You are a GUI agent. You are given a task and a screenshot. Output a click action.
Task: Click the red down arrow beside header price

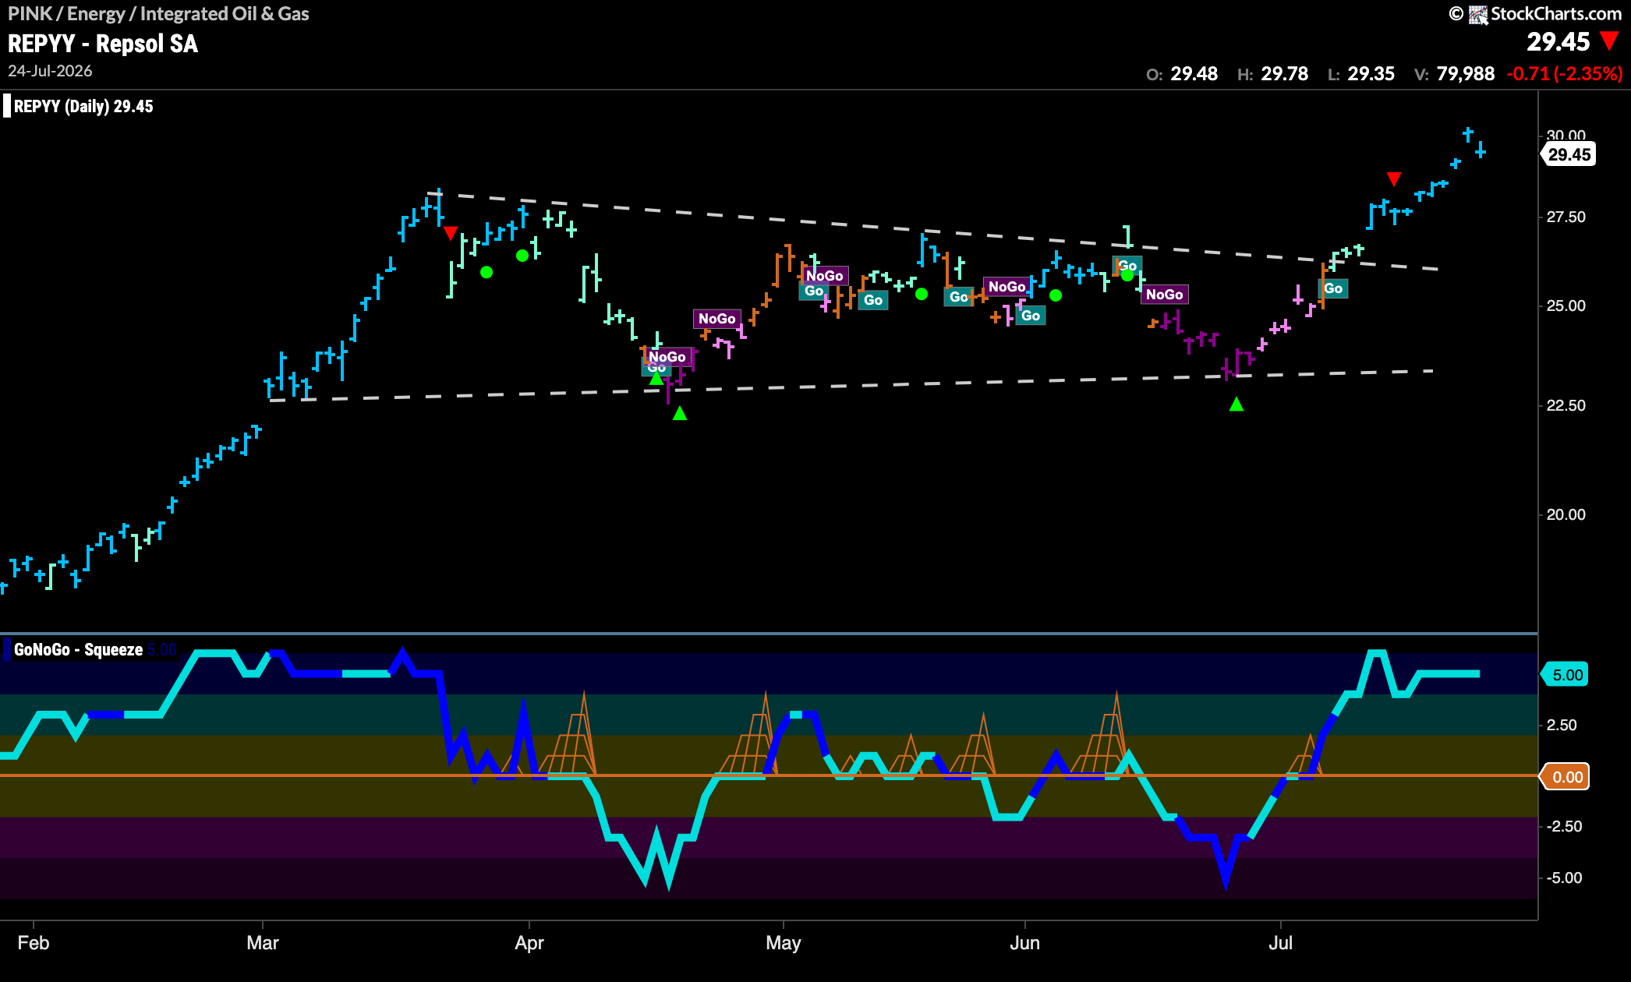point(1608,41)
